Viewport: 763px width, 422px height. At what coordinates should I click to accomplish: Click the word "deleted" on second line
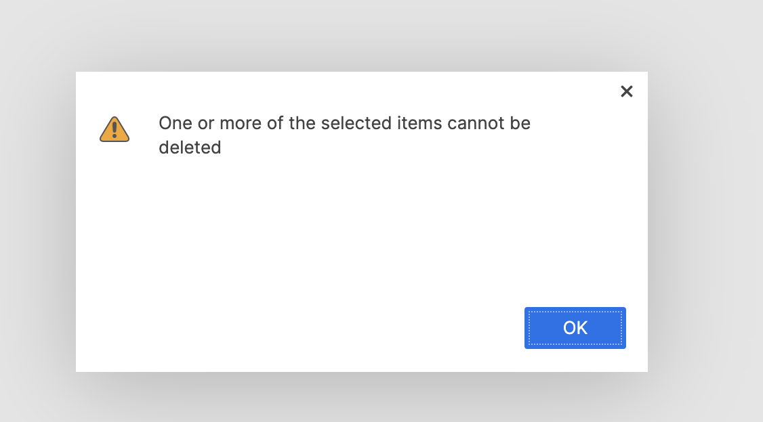pos(190,147)
